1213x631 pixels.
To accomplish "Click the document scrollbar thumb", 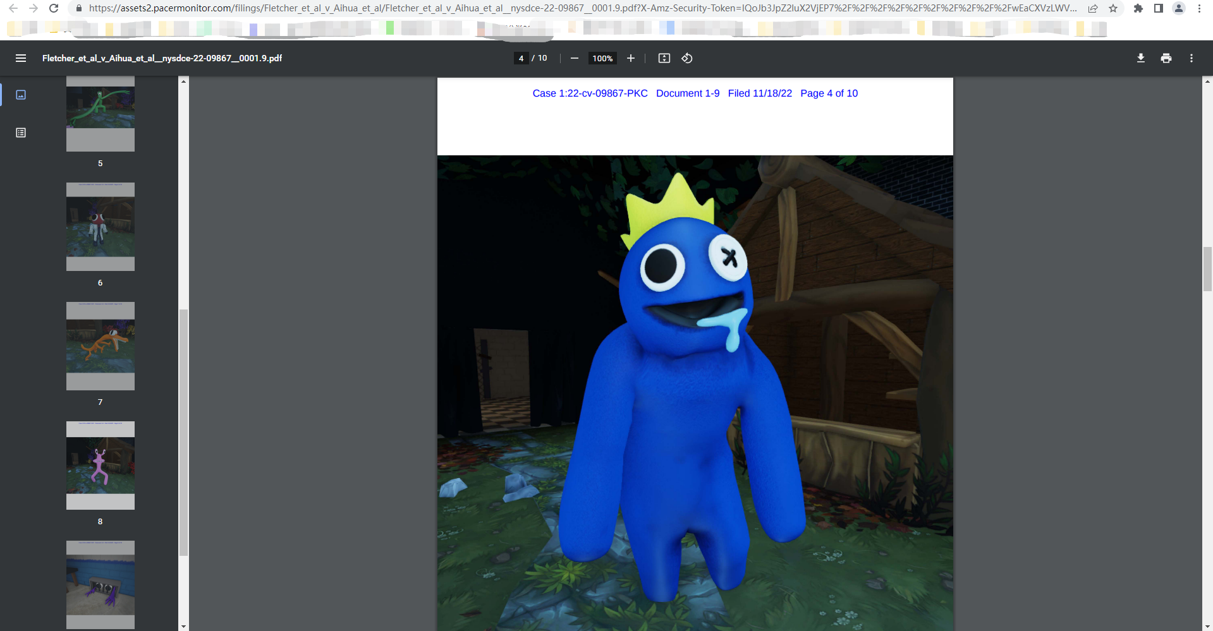I will 1207,269.
